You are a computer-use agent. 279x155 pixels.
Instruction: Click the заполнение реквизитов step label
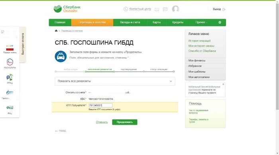pyautogui.click(x=100, y=69)
